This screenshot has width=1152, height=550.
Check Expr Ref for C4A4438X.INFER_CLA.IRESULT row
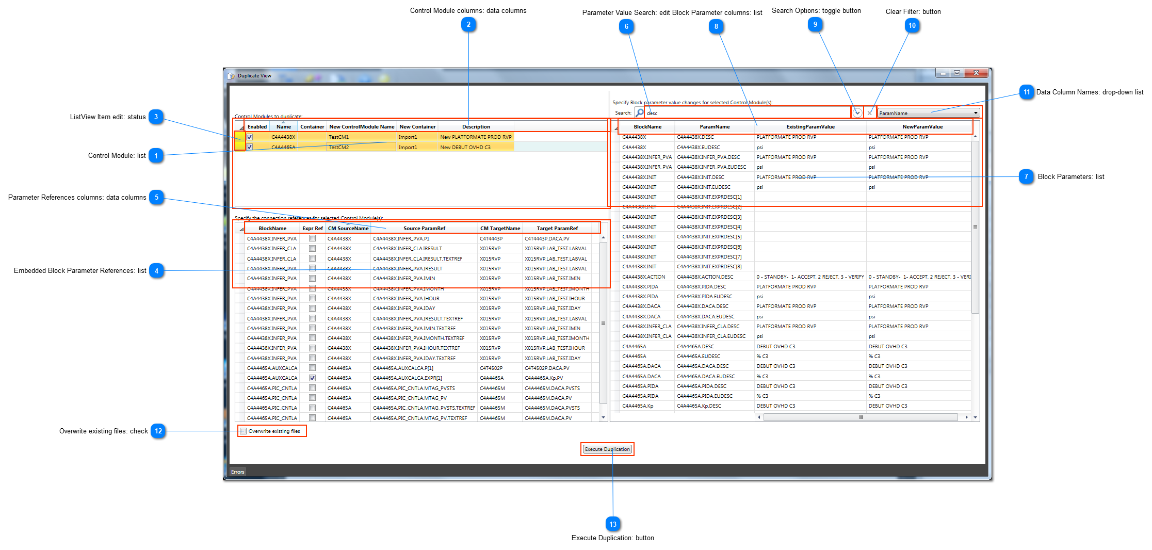312,248
